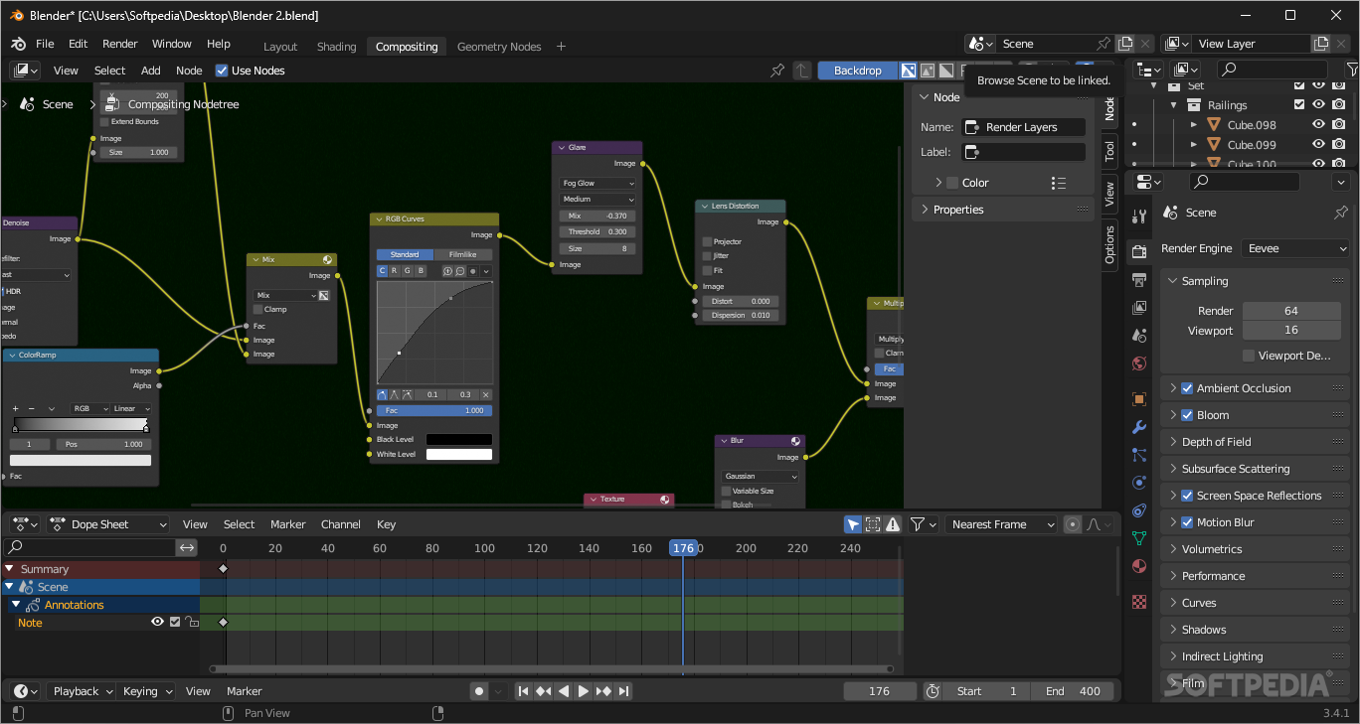Toggle auto keying record button
Image resolution: width=1360 pixels, height=724 pixels.
click(479, 691)
